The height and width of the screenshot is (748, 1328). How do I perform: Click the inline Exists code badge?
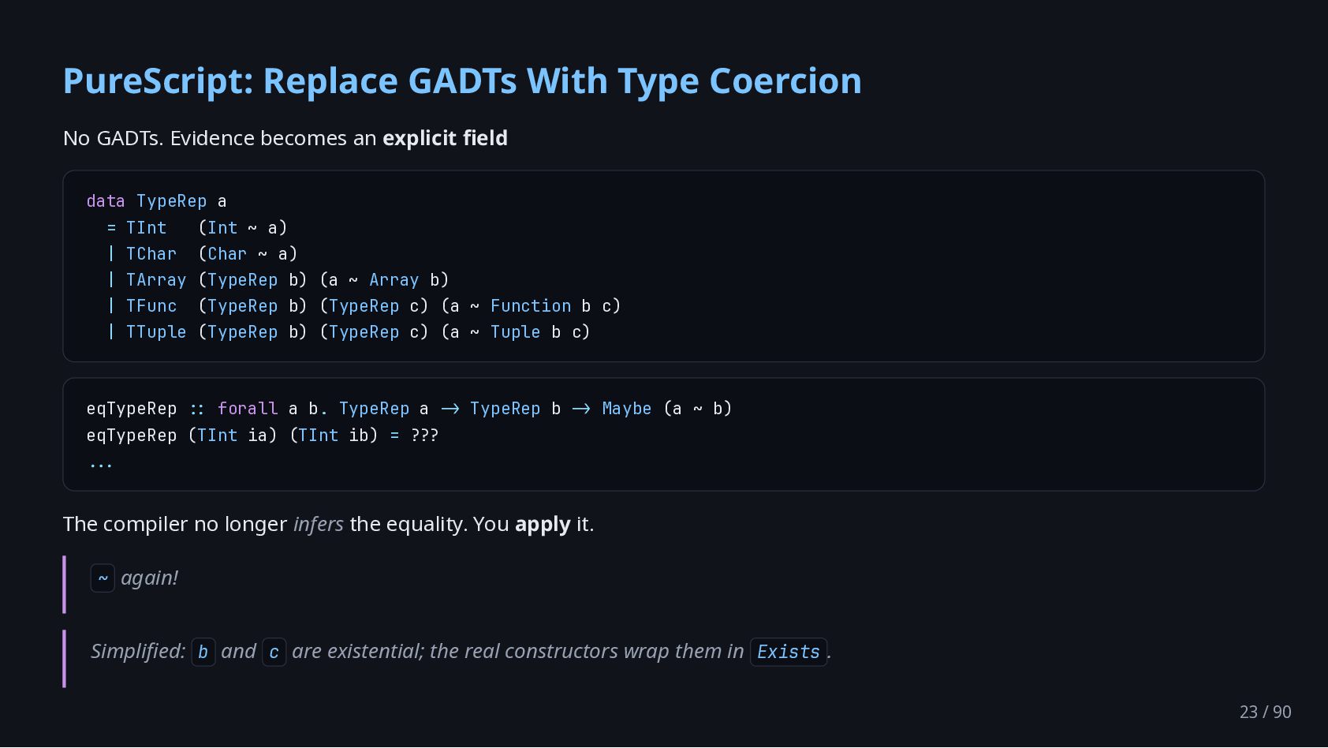[x=789, y=652]
